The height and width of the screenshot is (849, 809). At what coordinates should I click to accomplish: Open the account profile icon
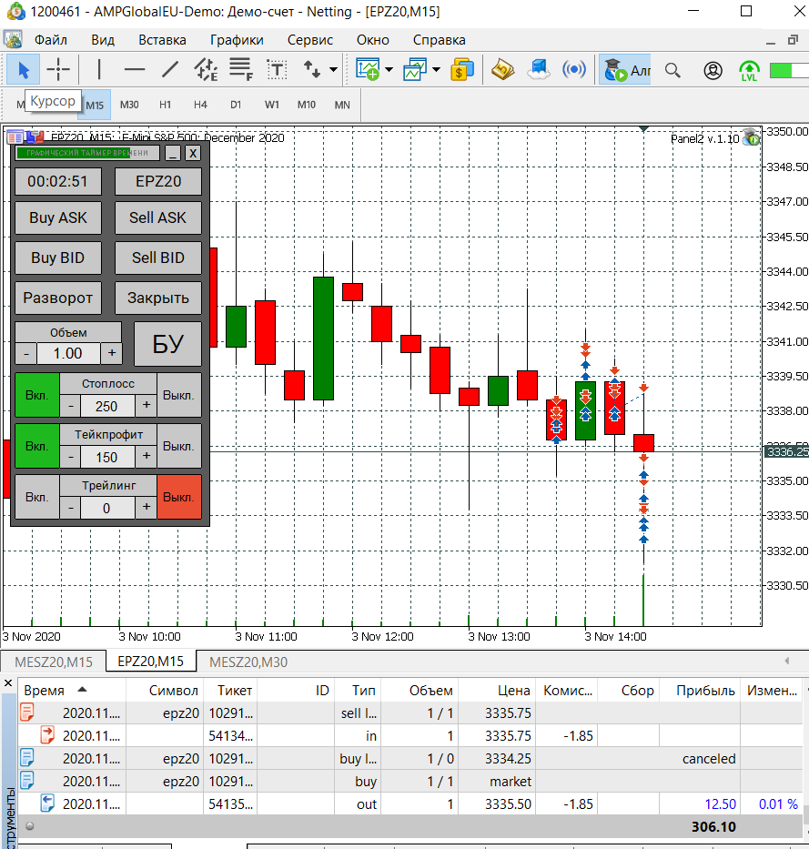point(713,70)
